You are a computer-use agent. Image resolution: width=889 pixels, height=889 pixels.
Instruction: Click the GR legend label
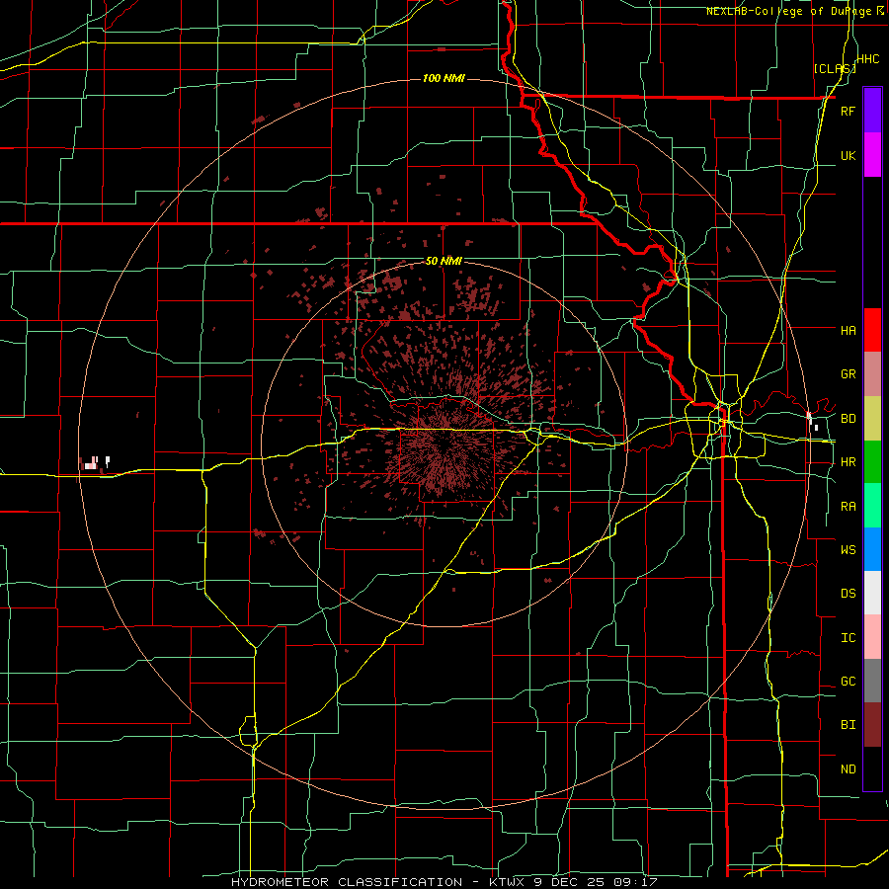(848, 374)
